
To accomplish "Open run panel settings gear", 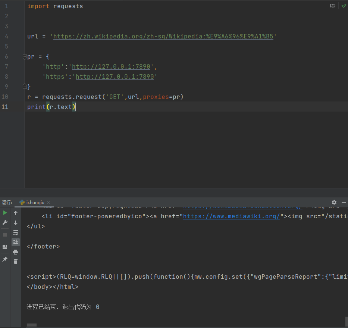I will [334, 202].
